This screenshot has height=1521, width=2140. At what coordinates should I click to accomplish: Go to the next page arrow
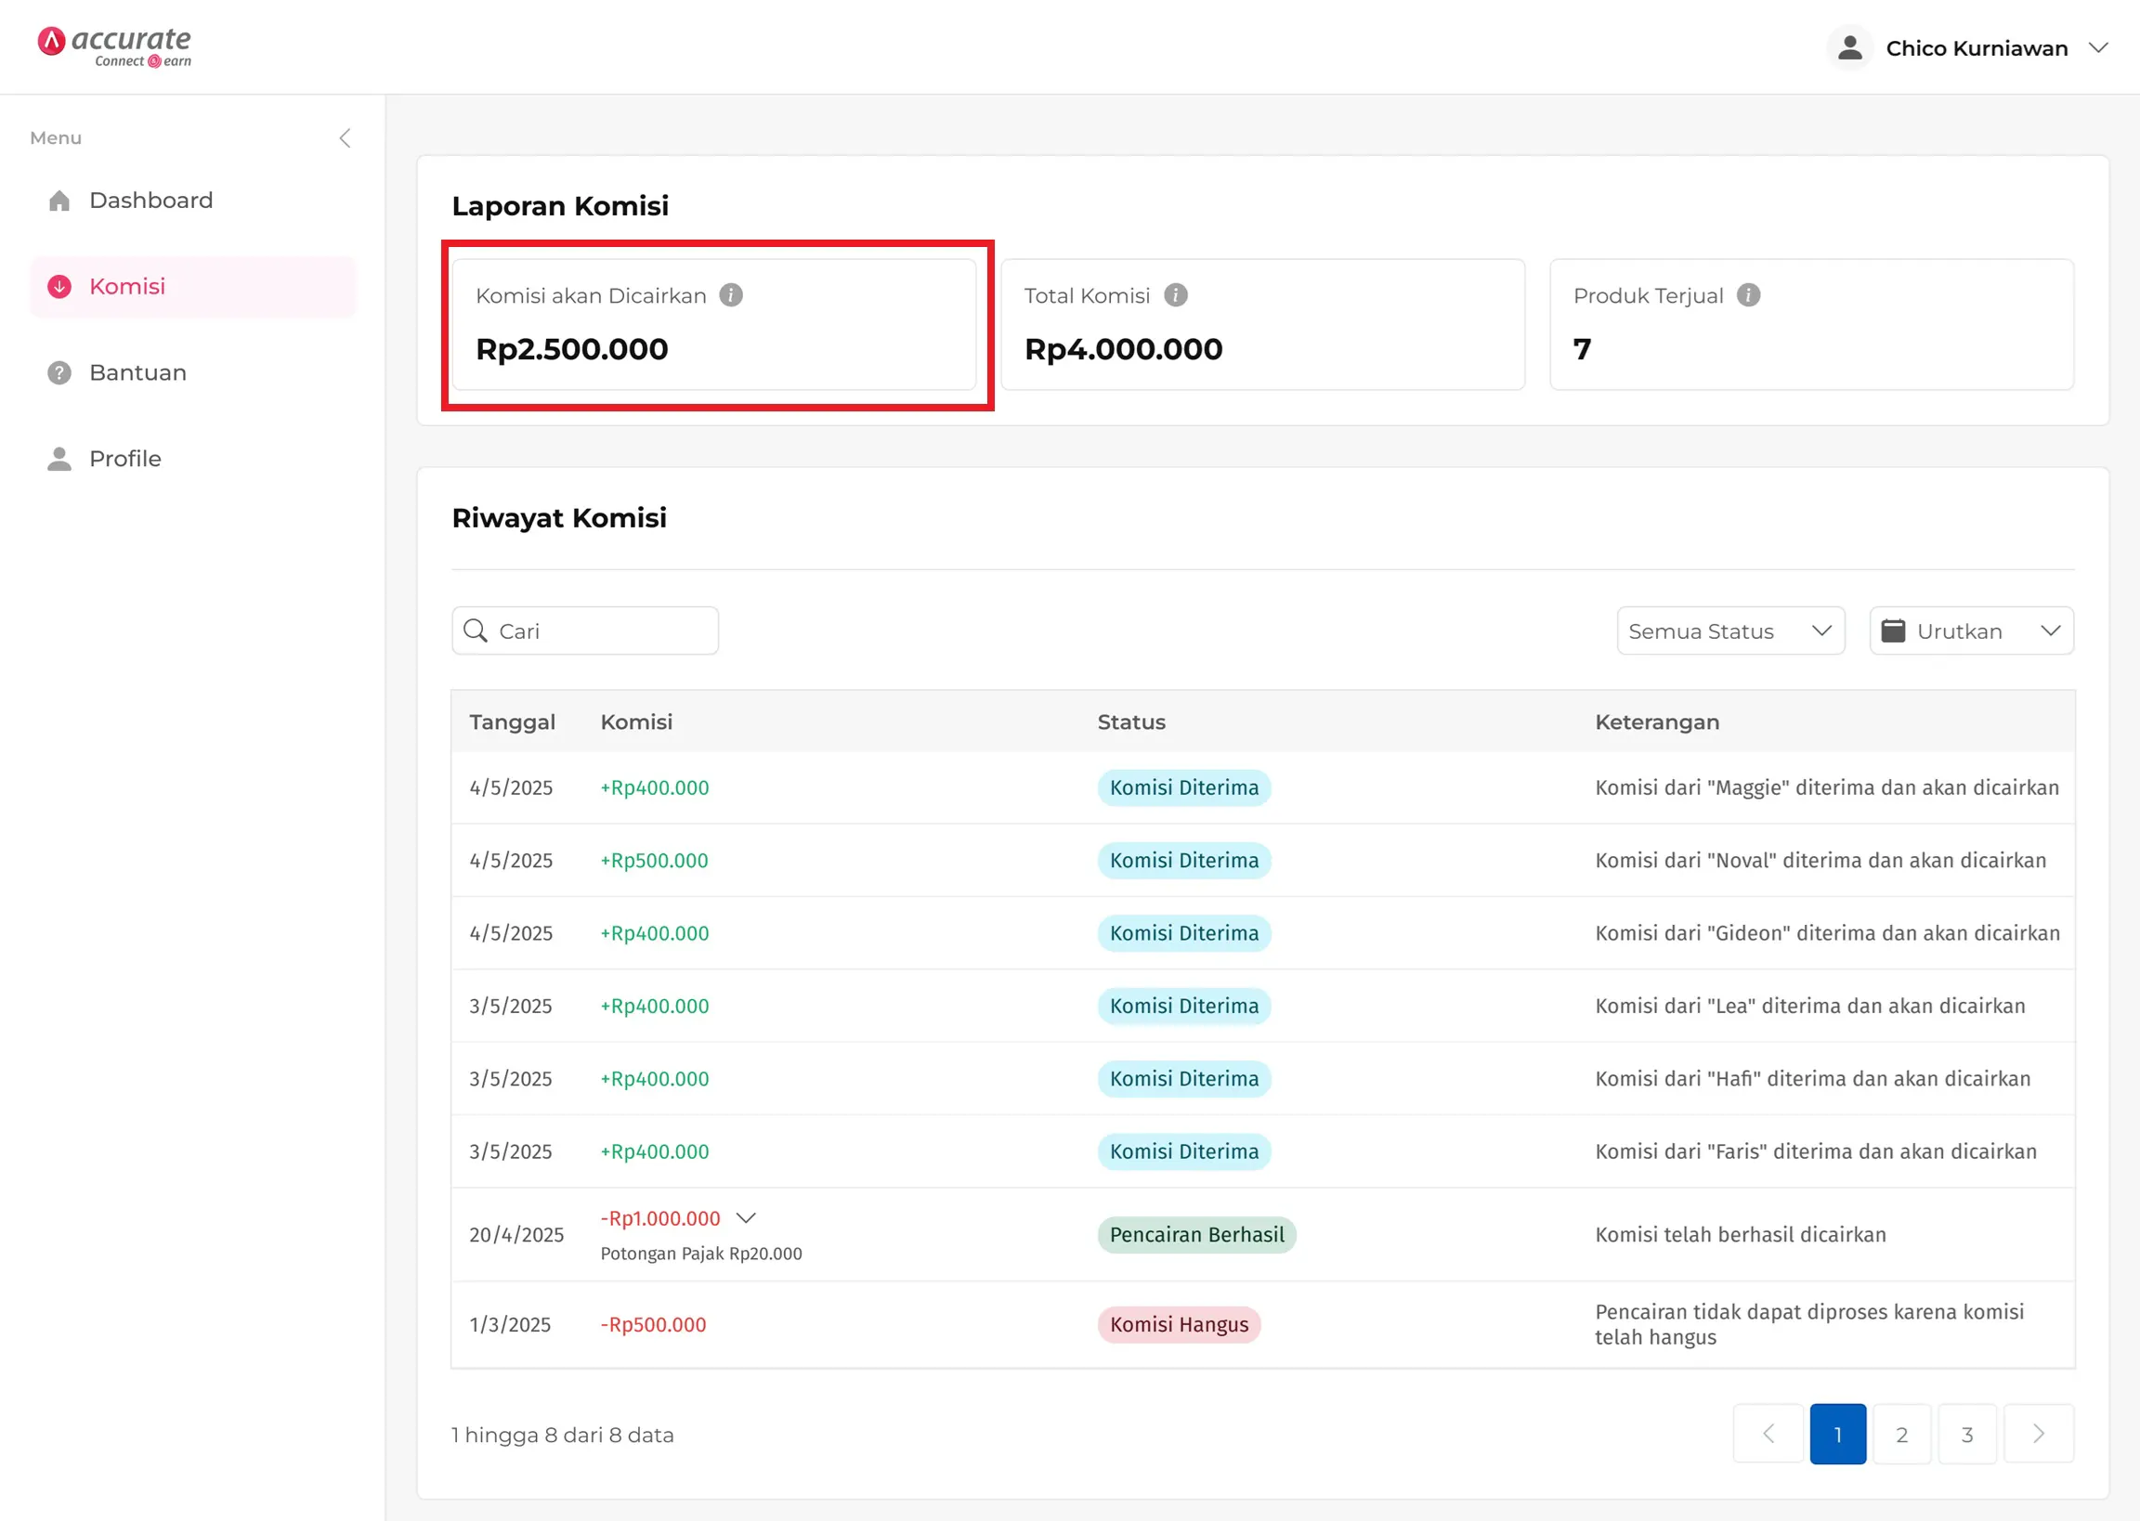[2038, 1433]
